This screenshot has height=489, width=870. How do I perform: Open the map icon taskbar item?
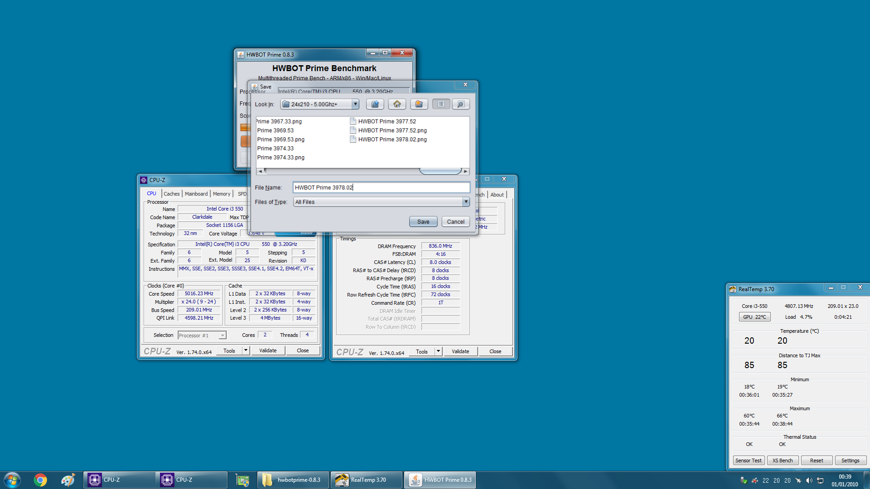coord(242,480)
